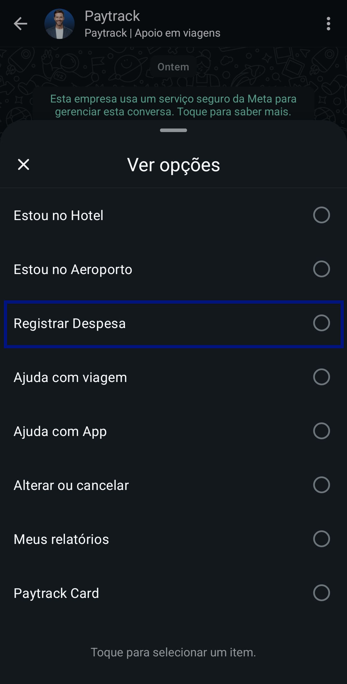
Task: Open the three-dot overflow menu
Action: (328, 24)
